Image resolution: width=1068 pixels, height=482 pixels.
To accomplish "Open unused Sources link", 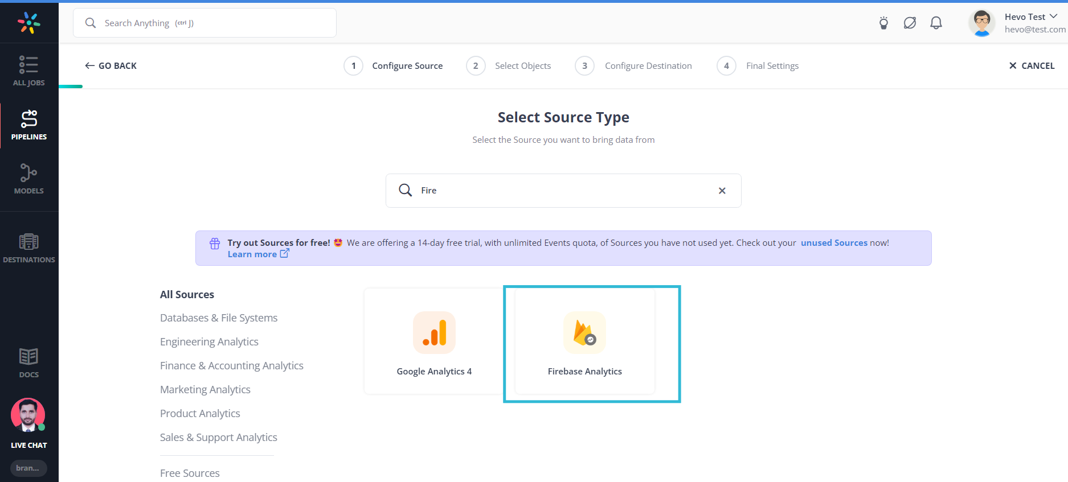I will click(834, 242).
